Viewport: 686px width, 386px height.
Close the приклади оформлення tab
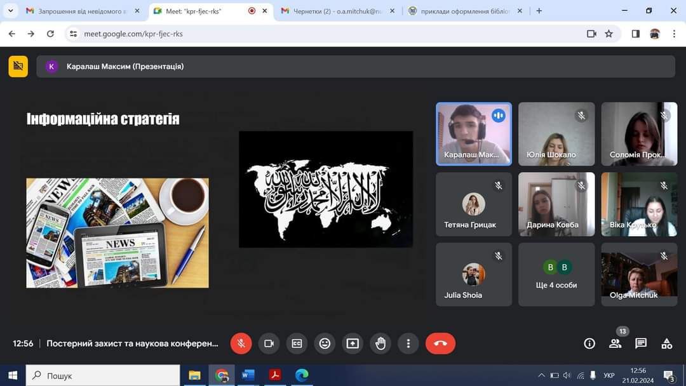520,11
